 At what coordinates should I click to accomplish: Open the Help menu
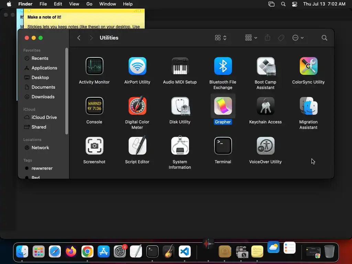tap(128, 4)
